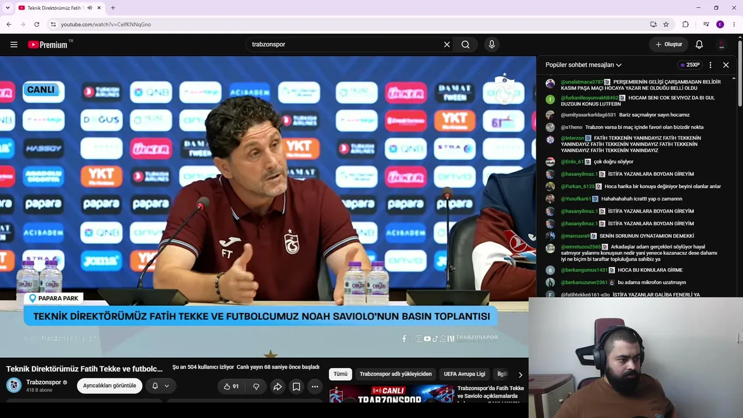The height and width of the screenshot is (418, 743).
Task: Click the 25XP badge in chat header
Action: [x=690, y=65]
